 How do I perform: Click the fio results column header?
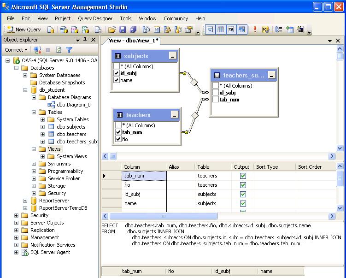click(x=188, y=271)
